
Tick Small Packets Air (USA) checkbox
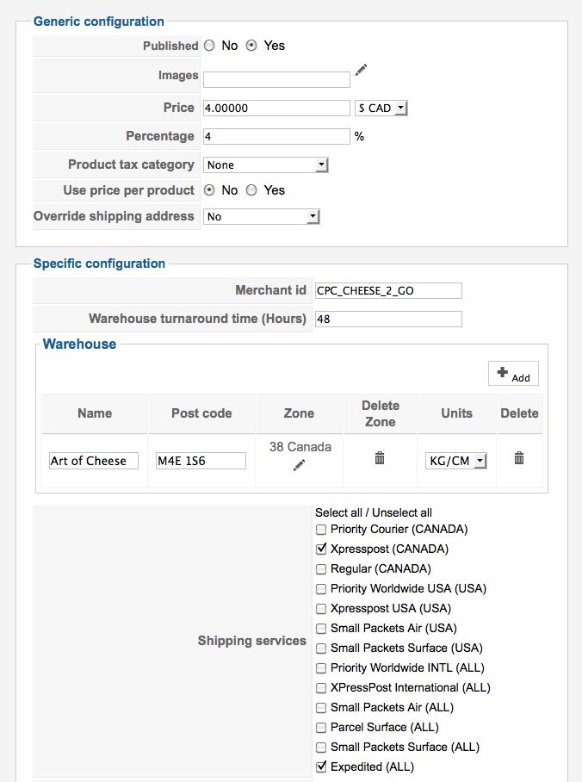tap(321, 628)
